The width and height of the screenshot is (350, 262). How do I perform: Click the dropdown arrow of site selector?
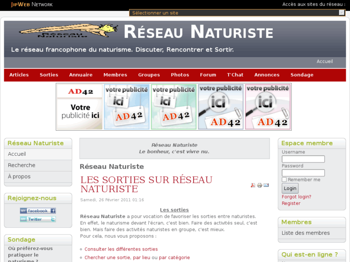point(341,12)
